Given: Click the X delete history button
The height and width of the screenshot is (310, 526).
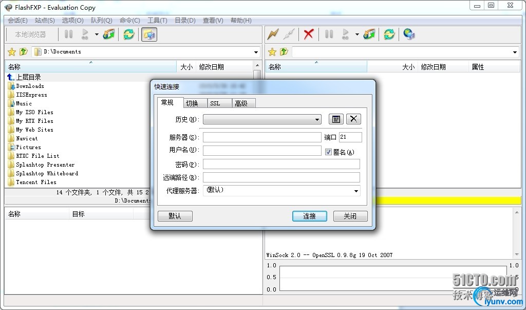Looking at the screenshot, I should click(353, 119).
